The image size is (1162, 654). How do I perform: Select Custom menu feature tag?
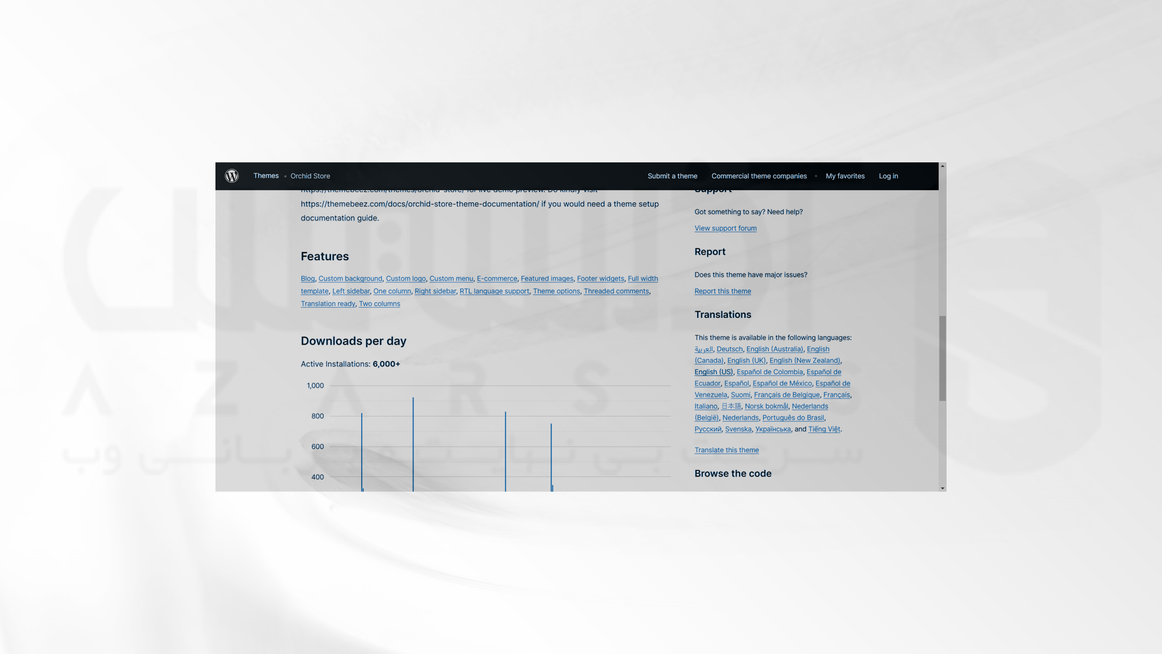[451, 279]
